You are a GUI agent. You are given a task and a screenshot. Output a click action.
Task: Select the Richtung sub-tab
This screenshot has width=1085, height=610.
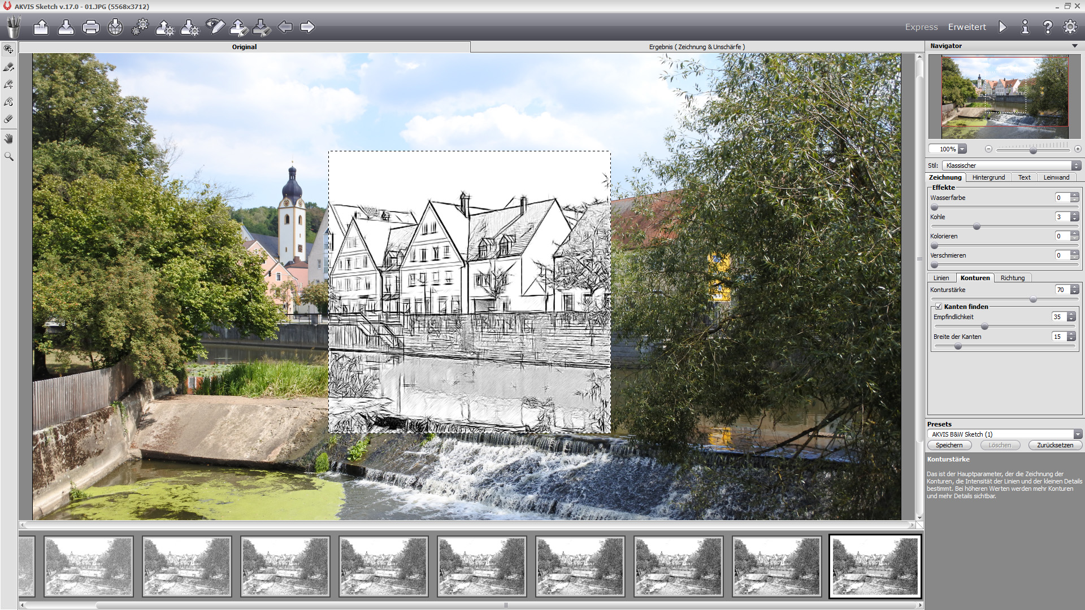tap(1012, 278)
